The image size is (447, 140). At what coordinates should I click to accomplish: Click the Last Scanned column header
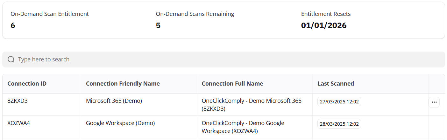[x=336, y=84]
